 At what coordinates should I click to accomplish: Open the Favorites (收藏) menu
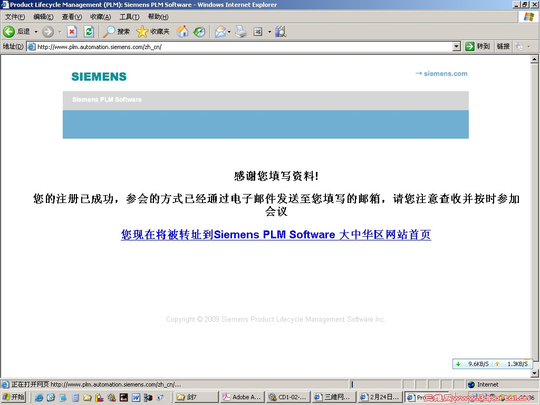101,16
